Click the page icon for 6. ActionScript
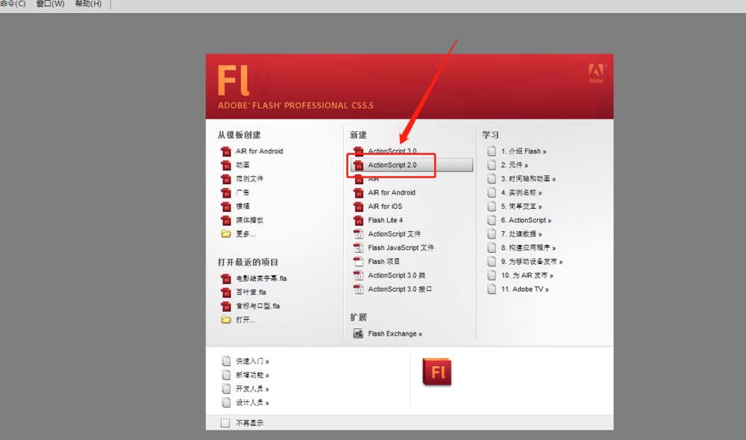This screenshot has height=440, width=746. (492, 220)
